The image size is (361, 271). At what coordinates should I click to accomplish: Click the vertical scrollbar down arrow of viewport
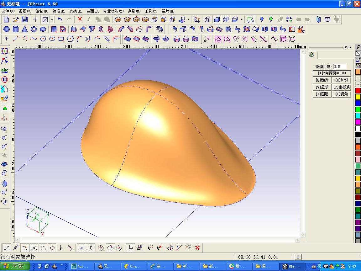[x=303, y=235]
